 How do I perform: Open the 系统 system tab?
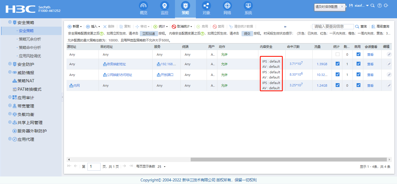click(248, 8)
